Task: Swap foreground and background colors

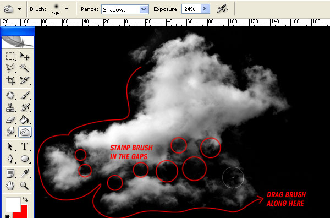Action: point(25,199)
